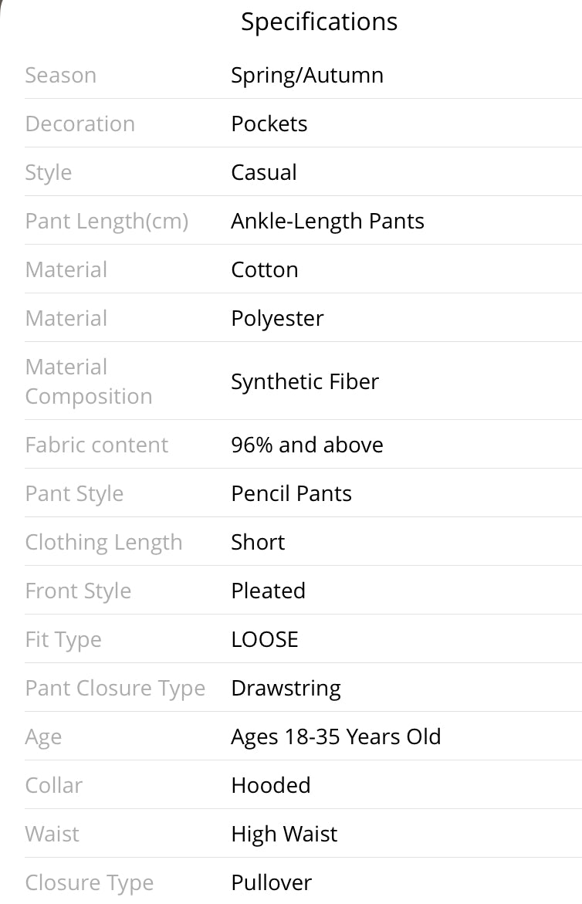Click the 96% and above value
The height and width of the screenshot is (904, 582).
306,445
